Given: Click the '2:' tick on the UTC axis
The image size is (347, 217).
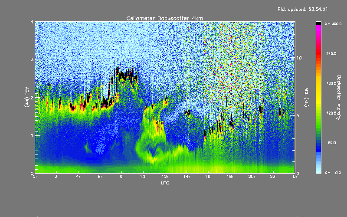Looking at the screenshot, I should pyautogui.click(x=56, y=177).
